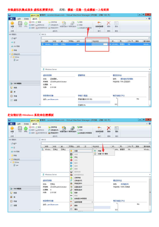Click 创建检查点 icon in lower window ribbon
Image resolution: width=159 pixels, height=227 pixels.
64,128
